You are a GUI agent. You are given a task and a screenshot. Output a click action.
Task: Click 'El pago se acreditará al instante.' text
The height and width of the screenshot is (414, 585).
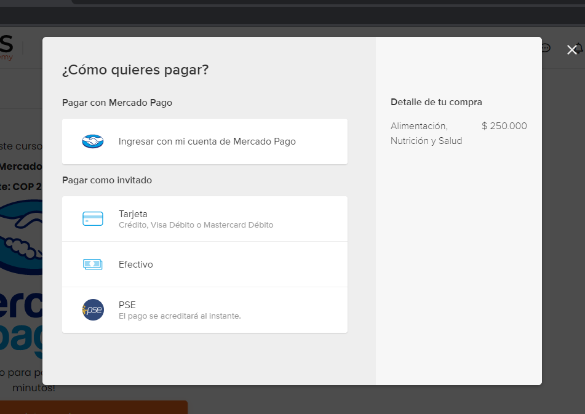(x=180, y=316)
